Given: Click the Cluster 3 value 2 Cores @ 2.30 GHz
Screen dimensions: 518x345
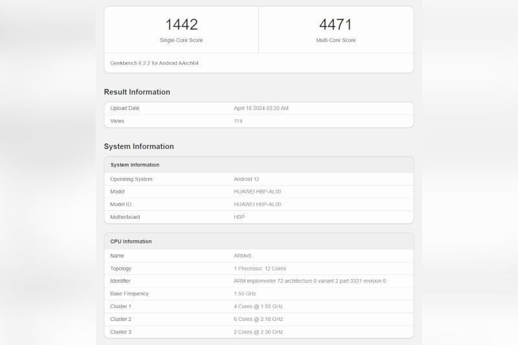Looking at the screenshot, I should tap(258, 332).
